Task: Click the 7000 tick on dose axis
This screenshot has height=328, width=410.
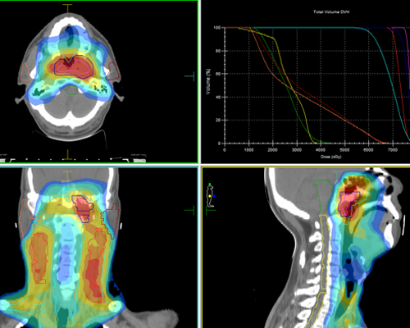Action: (x=393, y=150)
